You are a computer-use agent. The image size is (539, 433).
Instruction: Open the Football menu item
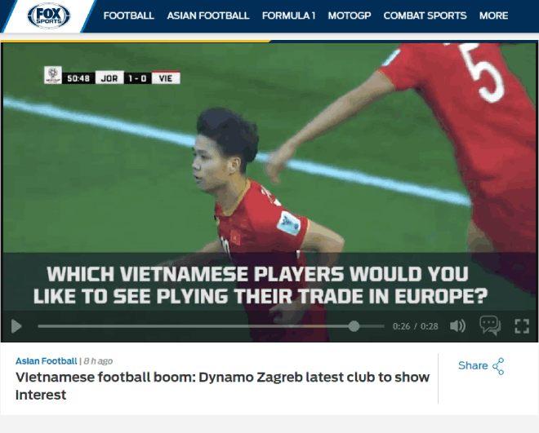pyautogui.click(x=128, y=15)
